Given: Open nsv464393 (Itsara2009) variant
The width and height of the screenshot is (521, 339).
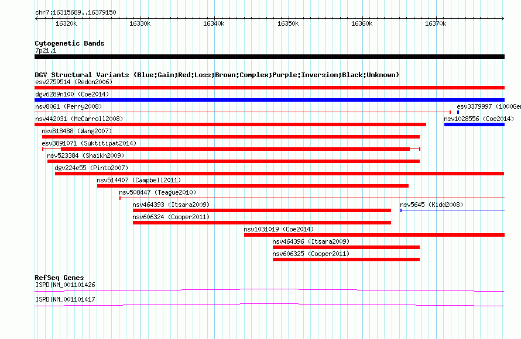Looking at the screenshot, I should click(x=171, y=205).
